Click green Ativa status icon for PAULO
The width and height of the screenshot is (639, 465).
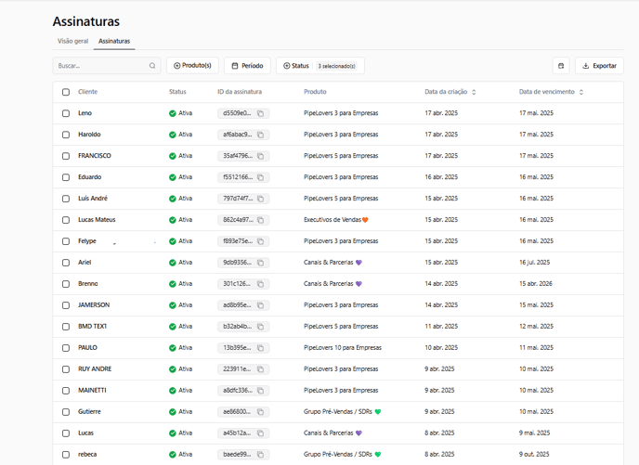pos(173,348)
